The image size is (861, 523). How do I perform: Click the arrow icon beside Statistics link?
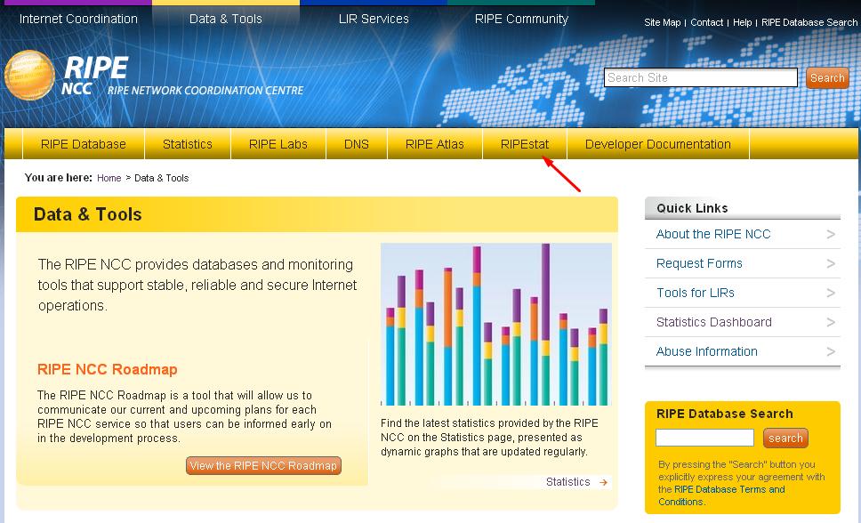click(604, 482)
